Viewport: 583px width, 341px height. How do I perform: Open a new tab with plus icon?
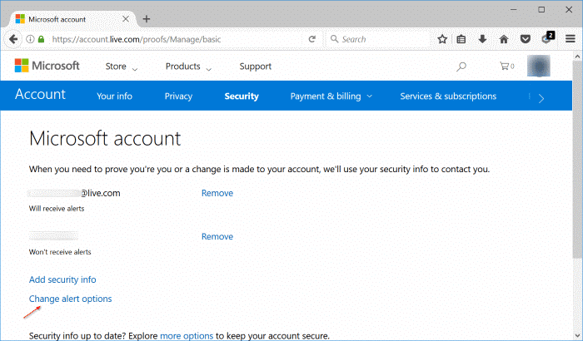147,19
